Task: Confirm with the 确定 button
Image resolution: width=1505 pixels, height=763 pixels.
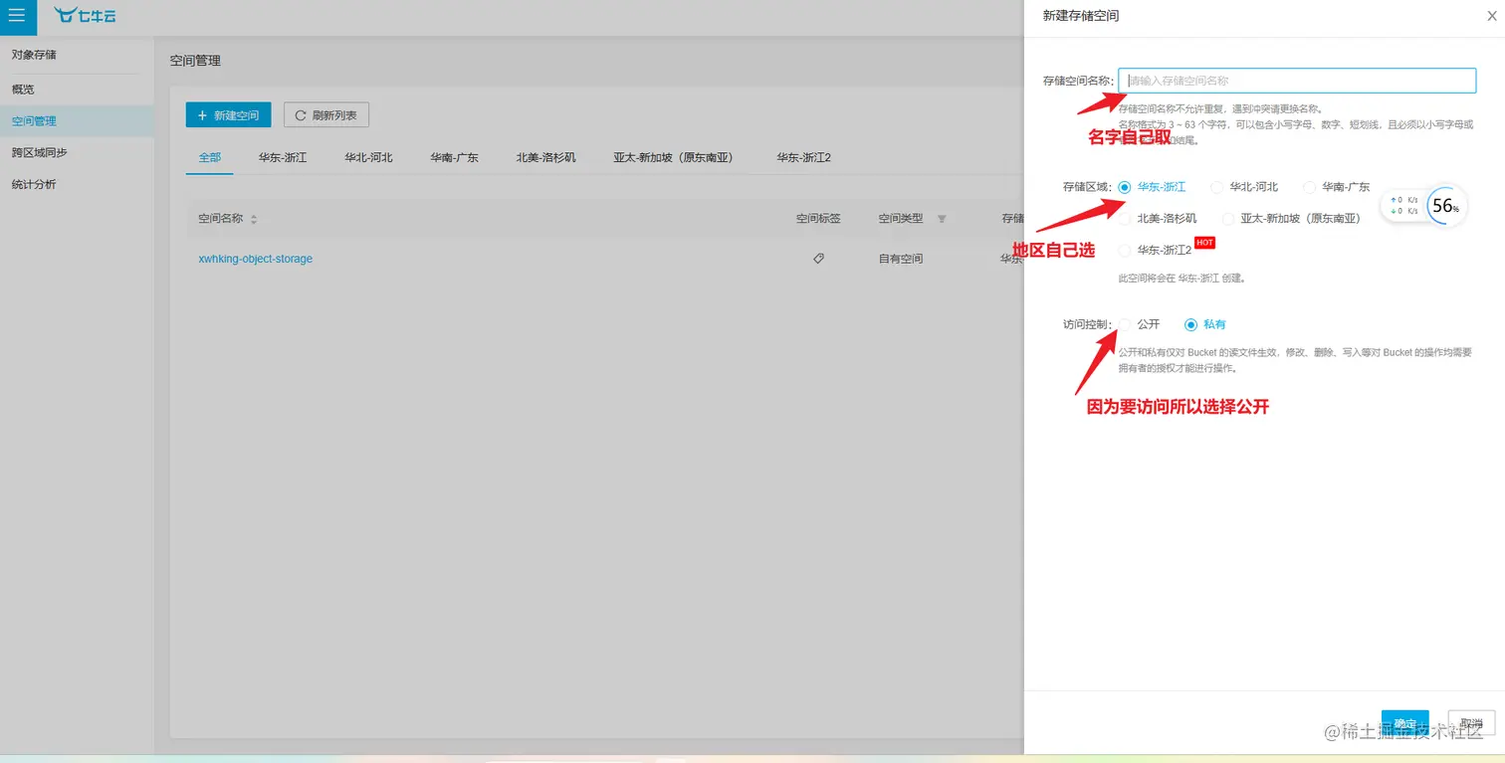Action: tap(1404, 723)
